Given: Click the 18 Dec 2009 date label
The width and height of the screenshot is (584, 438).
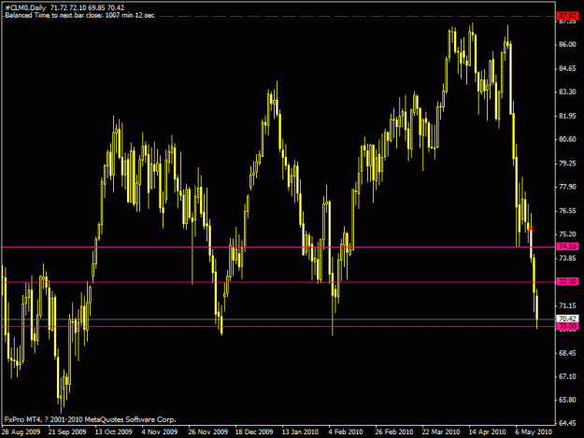Looking at the screenshot, I should tap(254, 431).
